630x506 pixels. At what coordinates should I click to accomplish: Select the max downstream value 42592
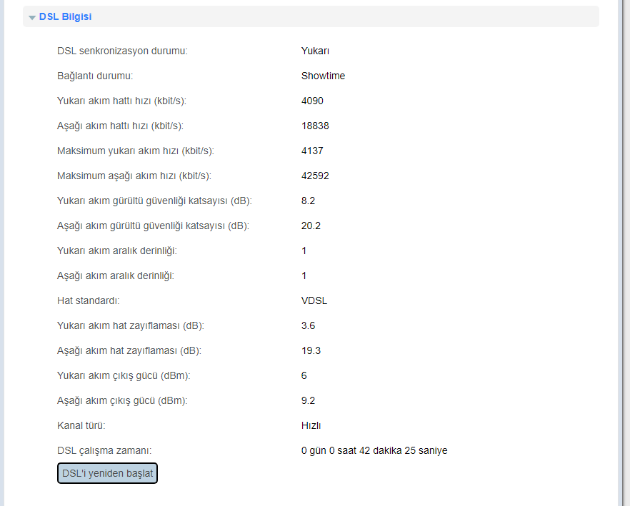pyautogui.click(x=315, y=176)
